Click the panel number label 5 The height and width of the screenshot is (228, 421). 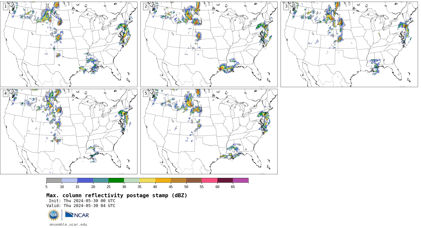coord(146,93)
